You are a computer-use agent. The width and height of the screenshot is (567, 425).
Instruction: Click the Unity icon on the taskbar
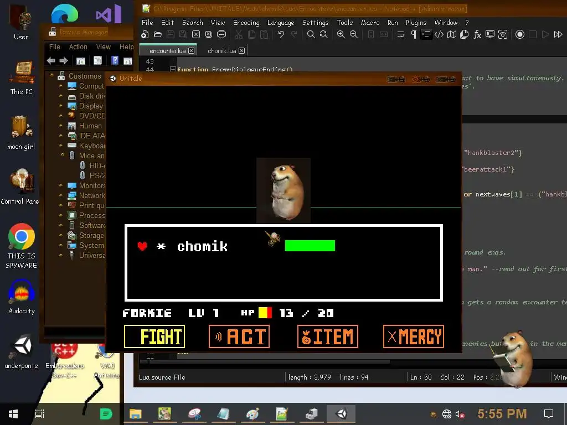pos(341,414)
